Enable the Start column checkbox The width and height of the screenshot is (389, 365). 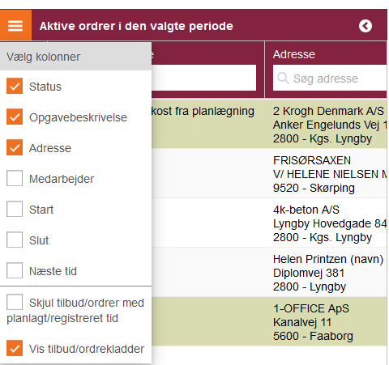[15, 209]
